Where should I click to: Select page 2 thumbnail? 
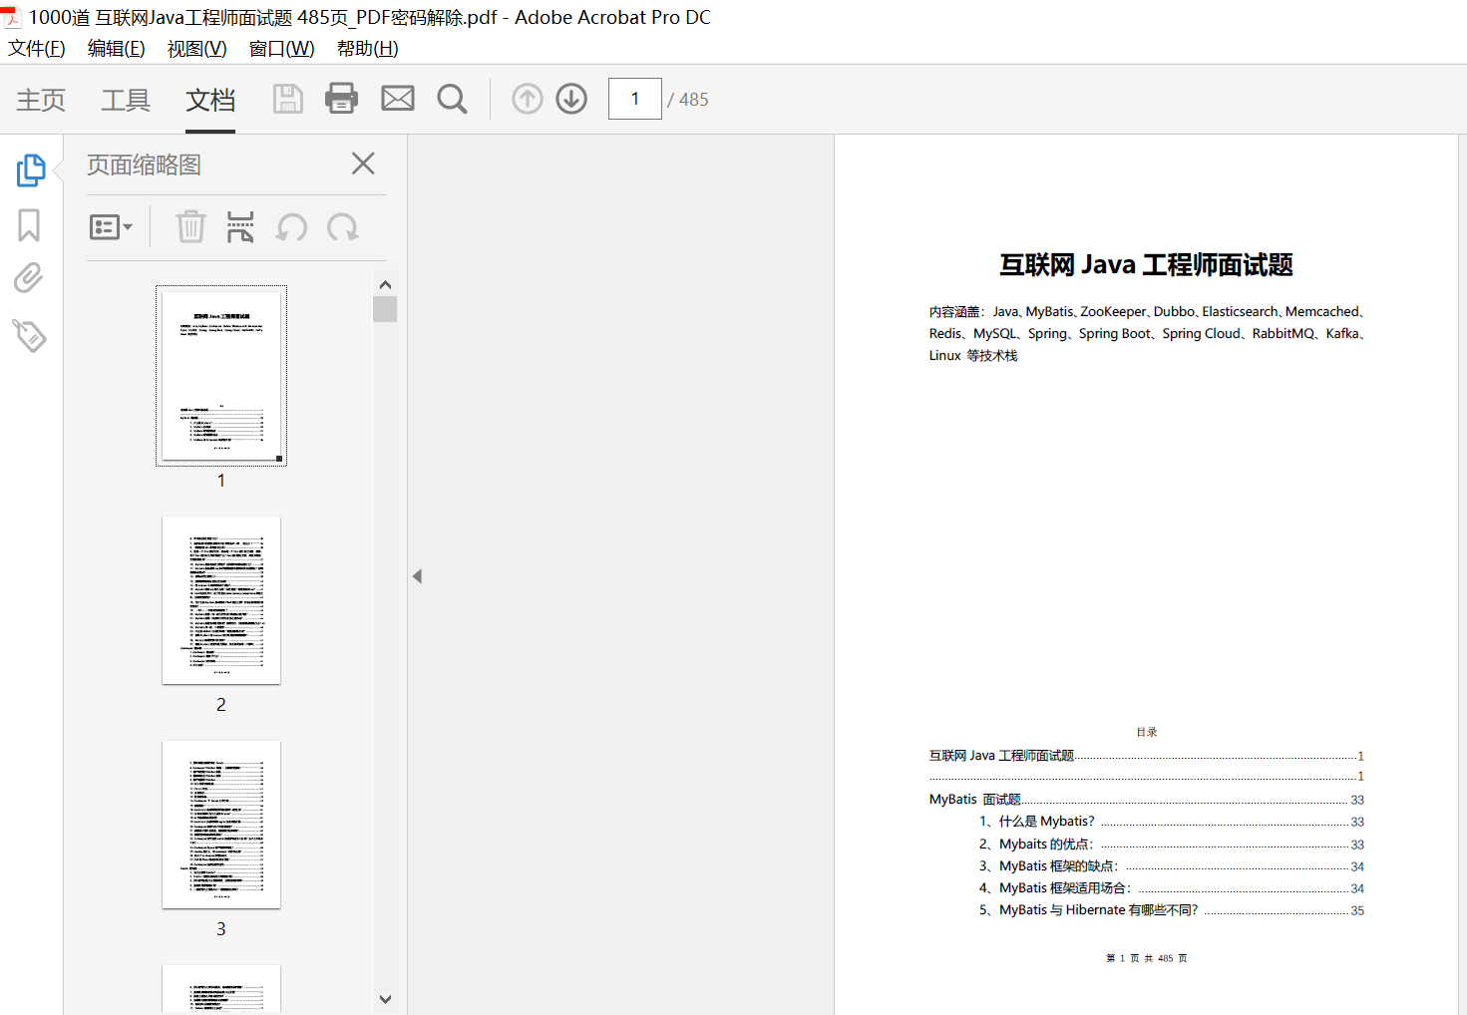[x=221, y=600]
